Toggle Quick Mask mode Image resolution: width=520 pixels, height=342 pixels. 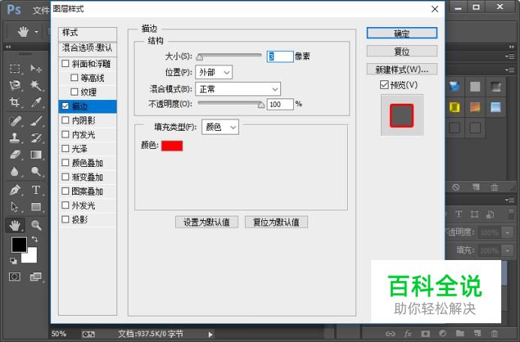pos(14,277)
